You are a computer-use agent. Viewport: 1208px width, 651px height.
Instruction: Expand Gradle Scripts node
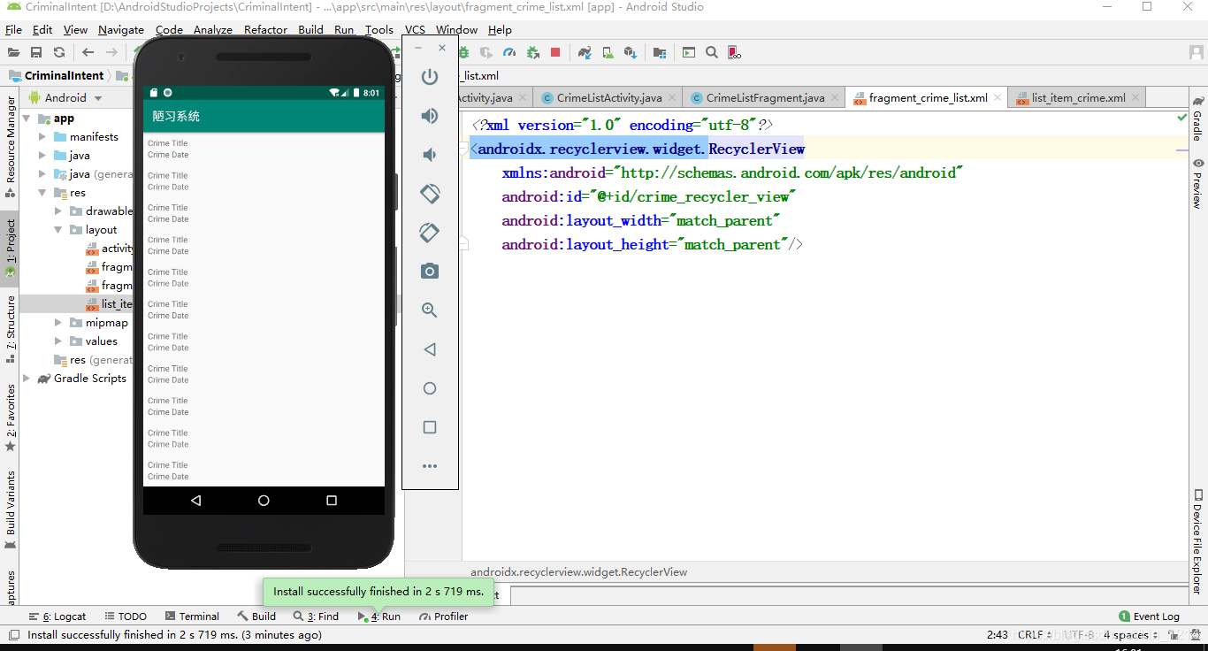pyautogui.click(x=26, y=379)
